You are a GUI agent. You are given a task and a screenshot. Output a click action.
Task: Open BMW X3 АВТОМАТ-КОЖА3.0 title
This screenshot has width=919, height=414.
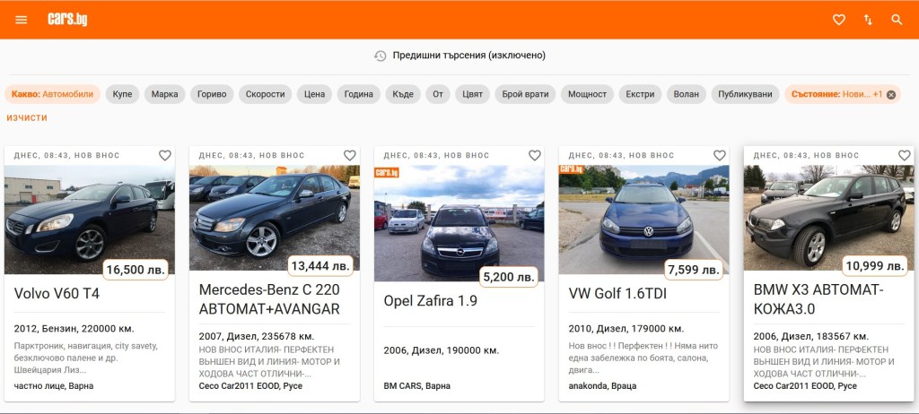818,299
